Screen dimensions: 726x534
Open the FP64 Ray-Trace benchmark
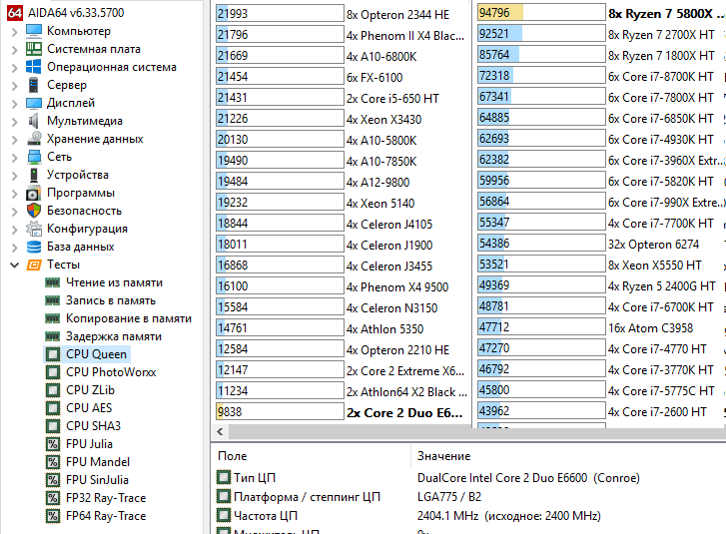click(x=106, y=516)
